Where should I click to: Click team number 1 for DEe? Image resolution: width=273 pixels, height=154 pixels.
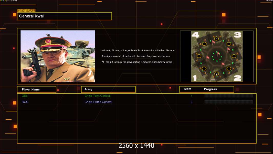191,96
